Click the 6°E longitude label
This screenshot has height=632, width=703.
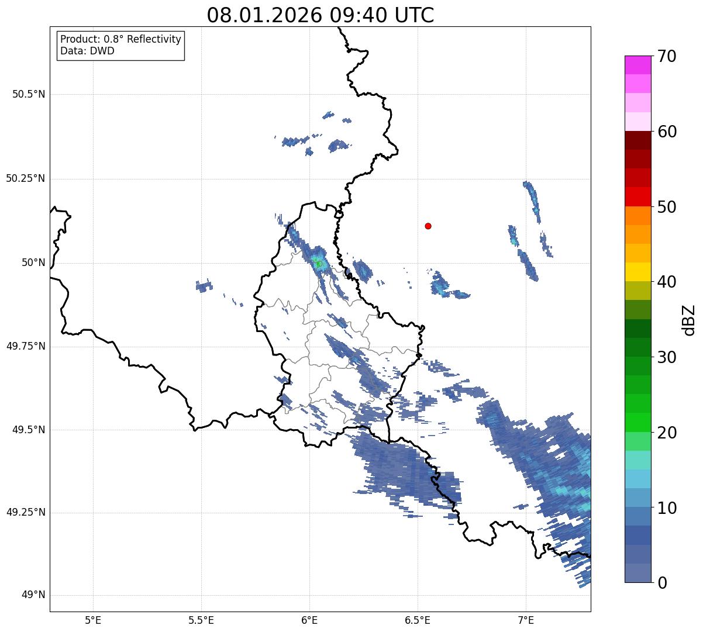pos(309,620)
